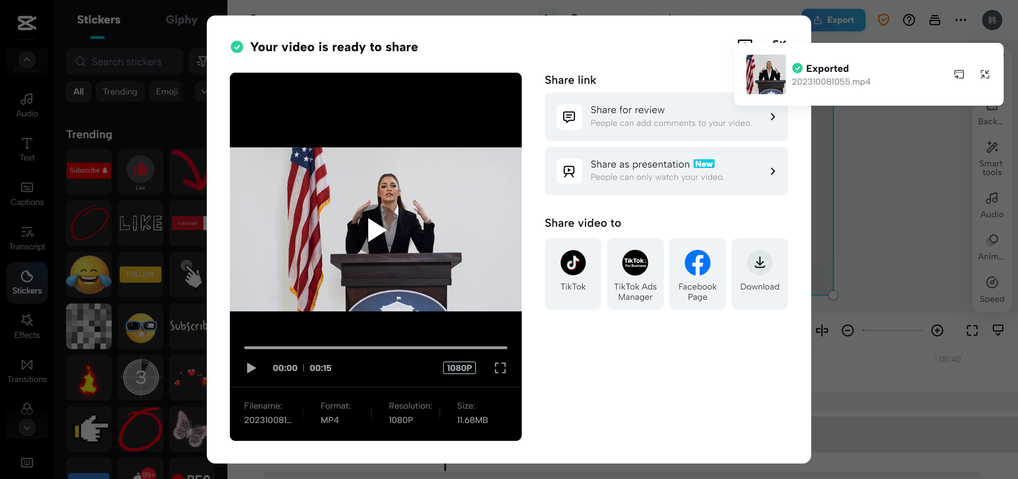Toggle the 1080P quality selector

tap(459, 368)
